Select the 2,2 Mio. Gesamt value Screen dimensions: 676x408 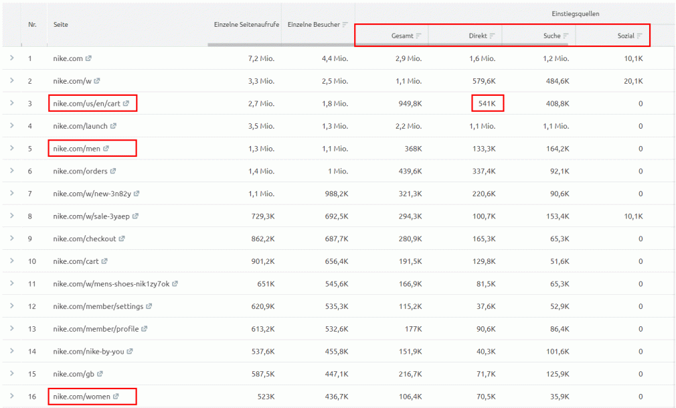tap(409, 126)
